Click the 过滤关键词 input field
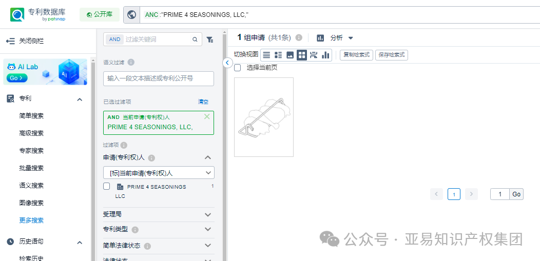540x261 pixels. click(157, 39)
